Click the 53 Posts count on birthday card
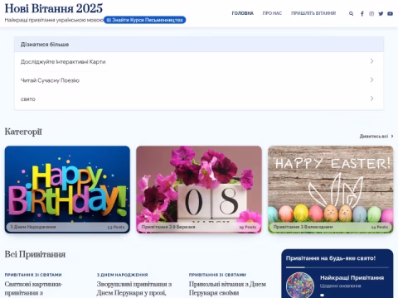This screenshot has width=398, height=298. click(116, 227)
